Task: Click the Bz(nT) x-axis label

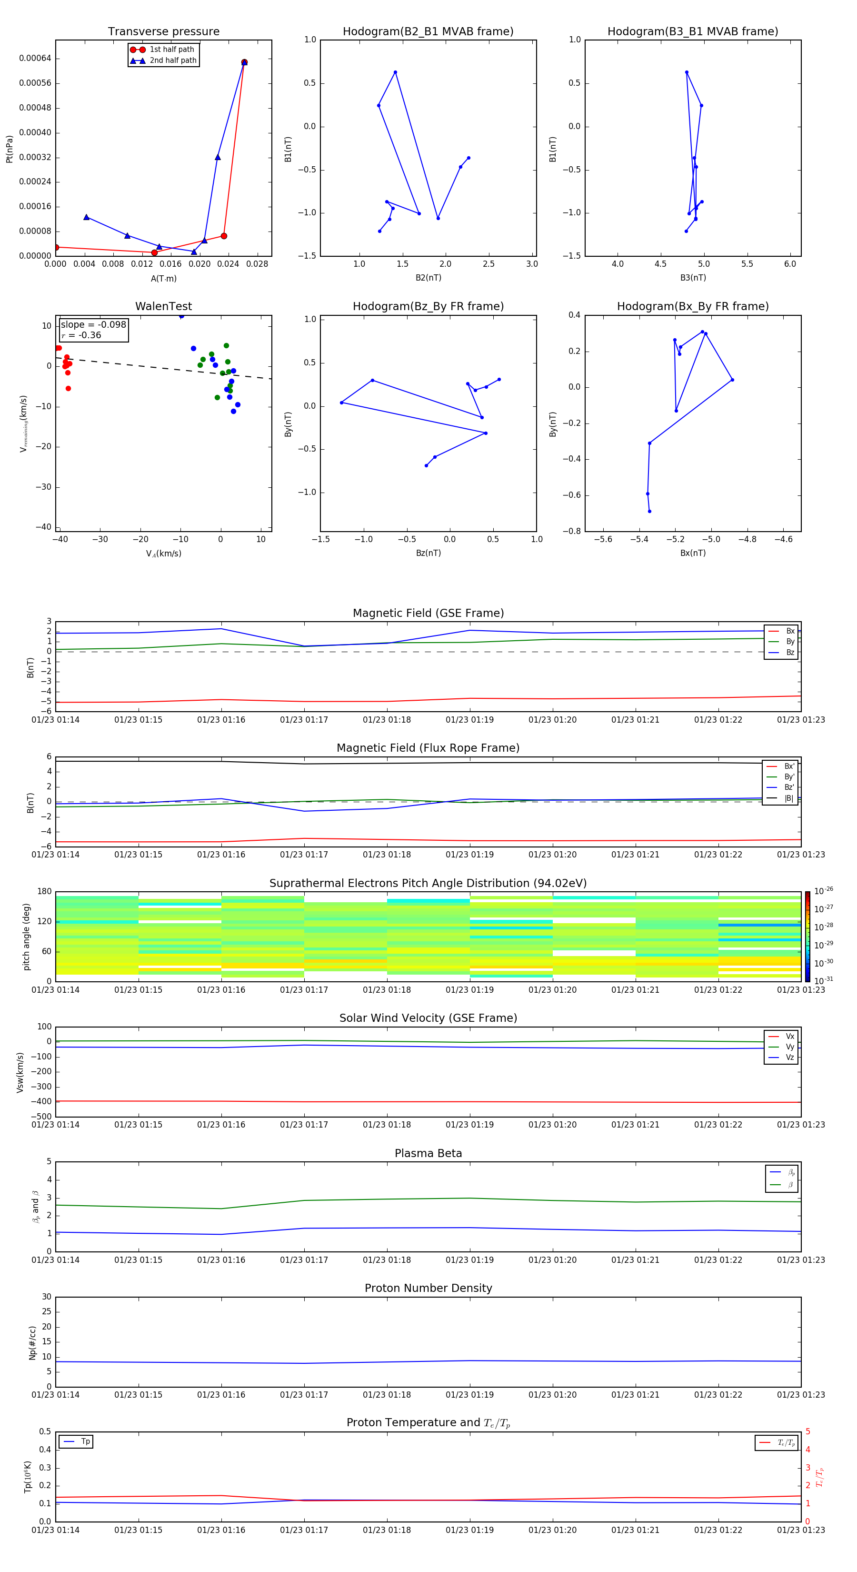Action: (x=428, y=553)
